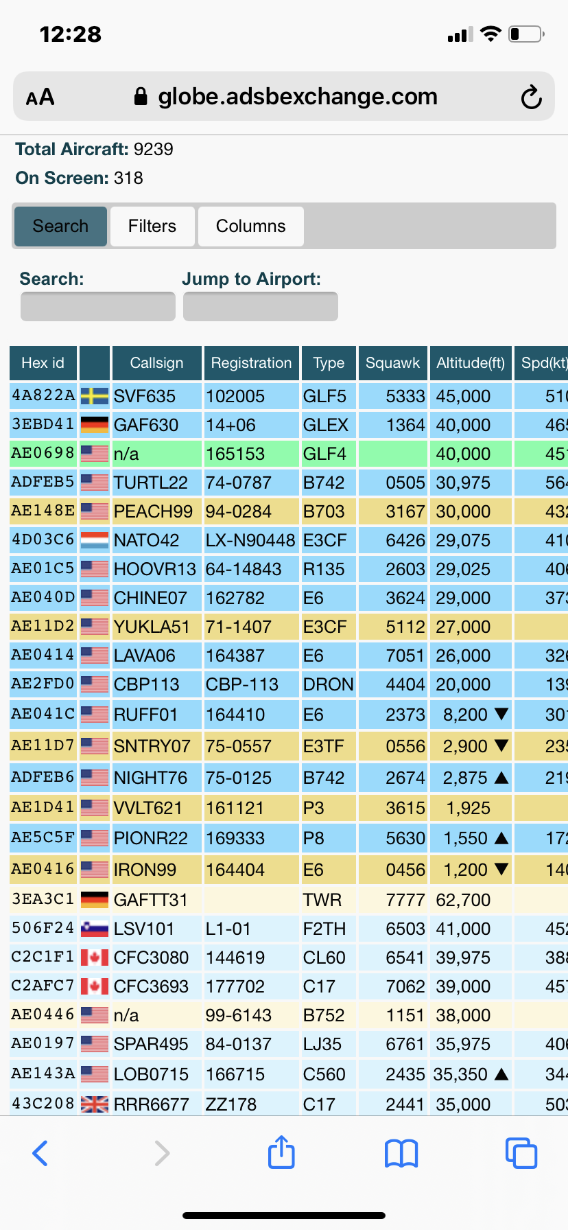This screenshot has height=1230, width=568.
Task: Sort table by Registration column header
Action: (252, 363)
